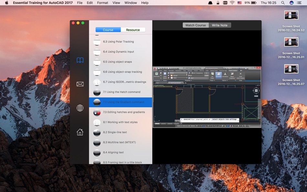
Task: Switch to the Resource tab
Action: click(x=133, y=30)
